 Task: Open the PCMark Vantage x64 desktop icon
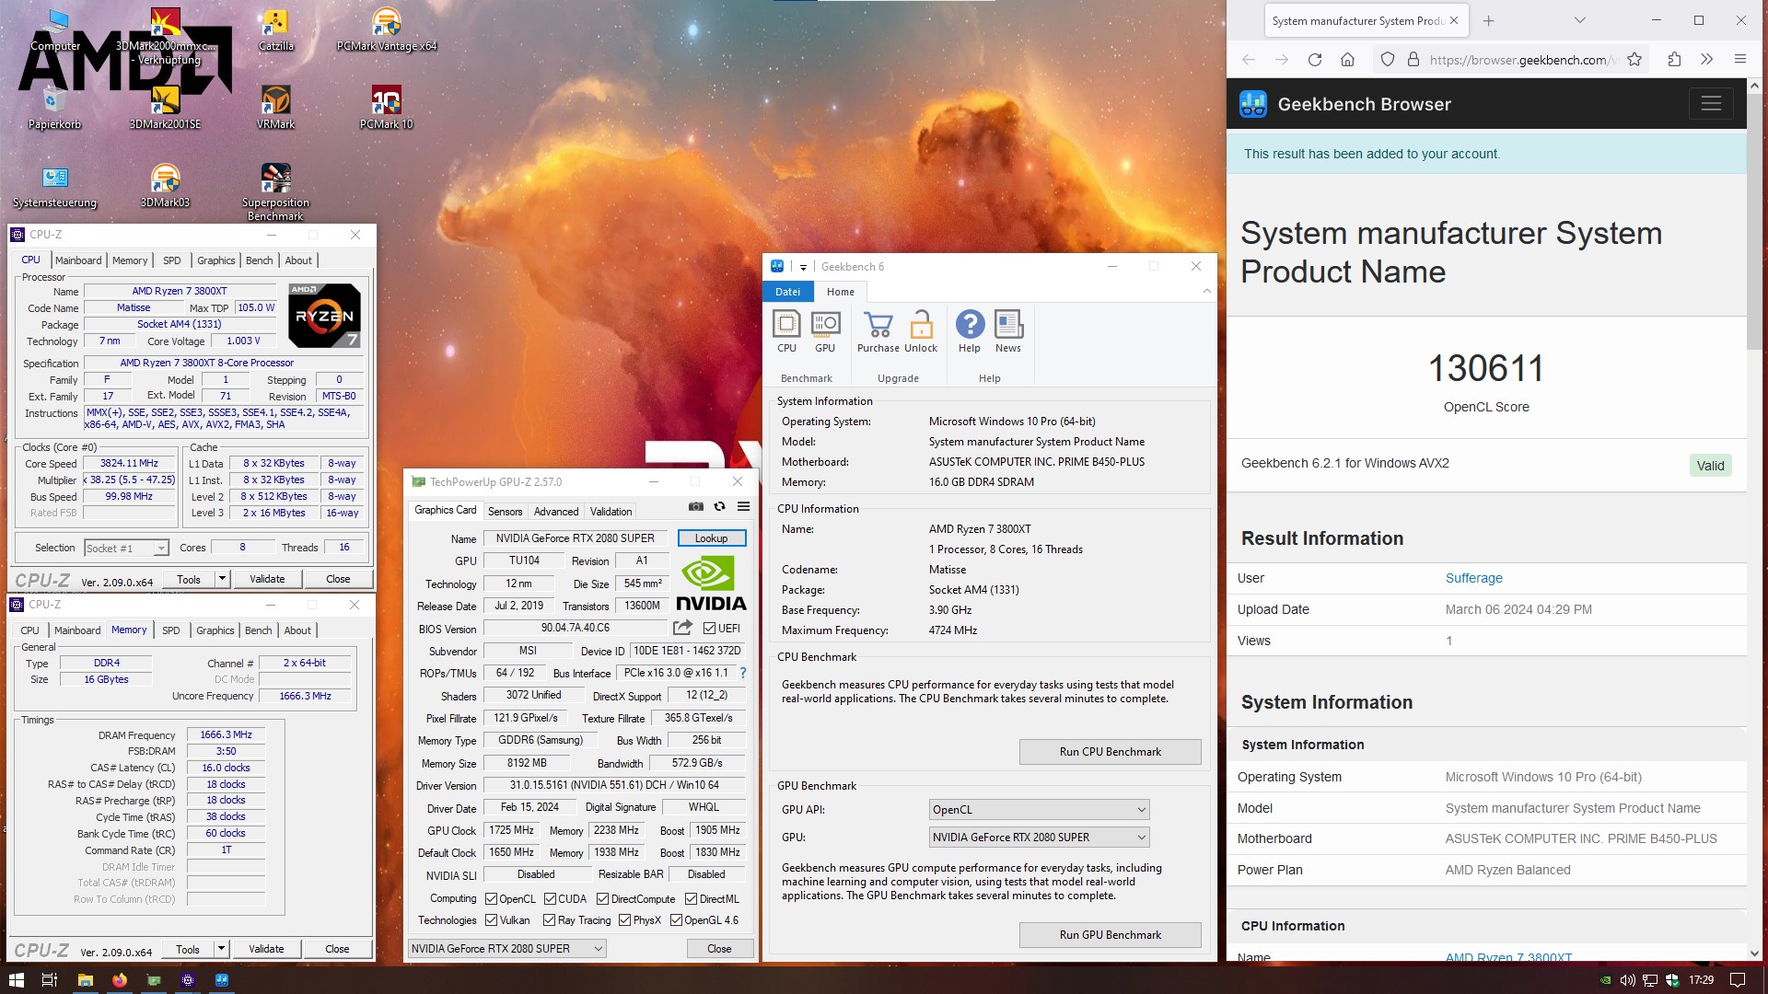click(x=386, y=29)
